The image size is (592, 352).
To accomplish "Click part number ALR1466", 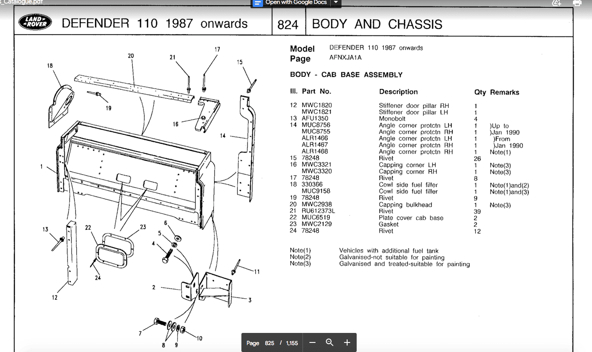I will (x=315, y=138).
